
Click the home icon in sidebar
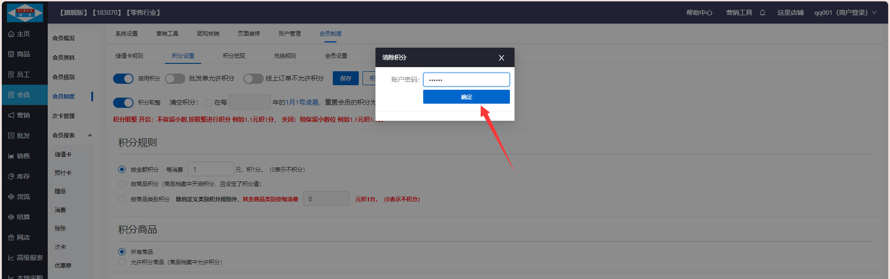pos(11,34)
